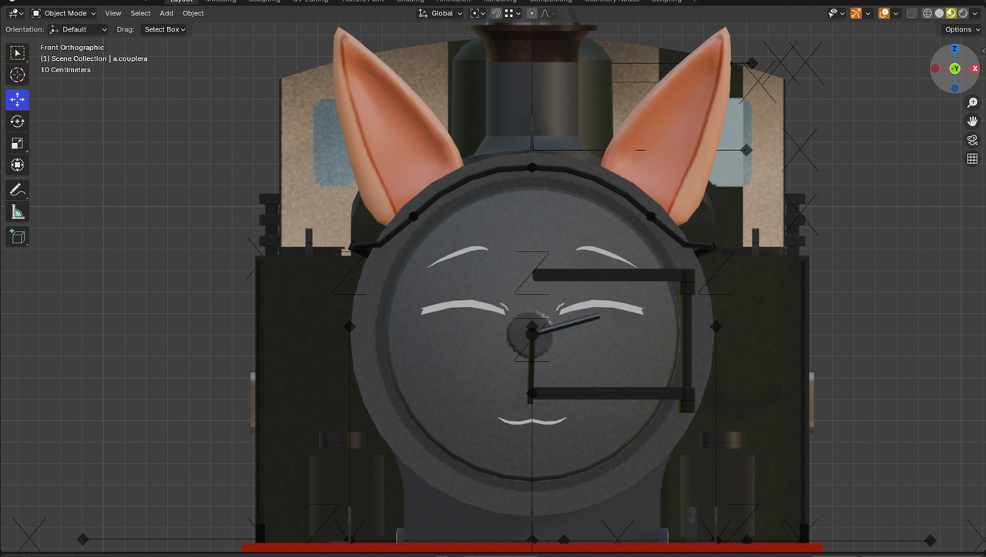Open the View menu
986x557 pixels.
[113, 13]
